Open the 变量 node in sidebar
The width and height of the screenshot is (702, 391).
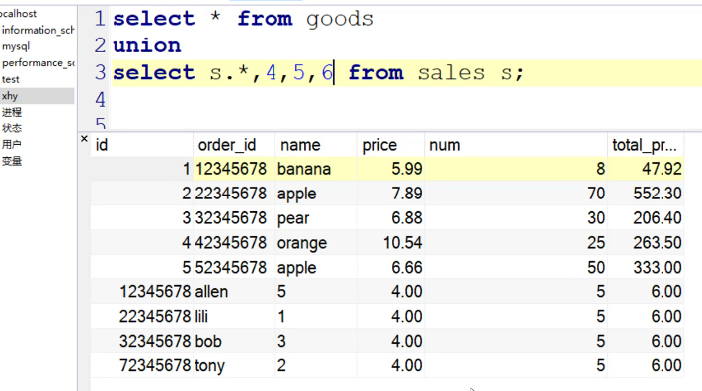12,161
